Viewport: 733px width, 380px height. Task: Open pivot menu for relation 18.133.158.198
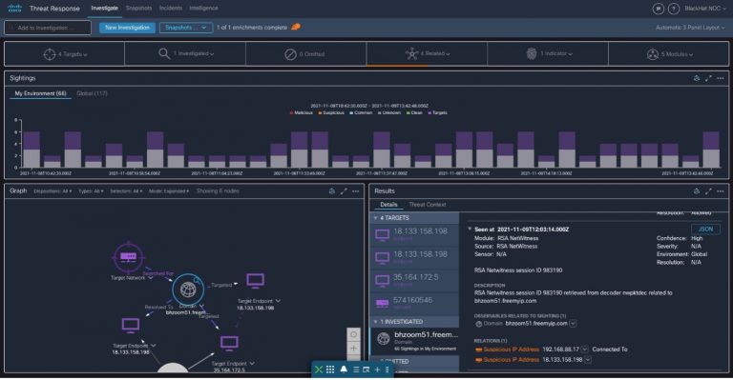pyautogui.click(x=588, y=359)
